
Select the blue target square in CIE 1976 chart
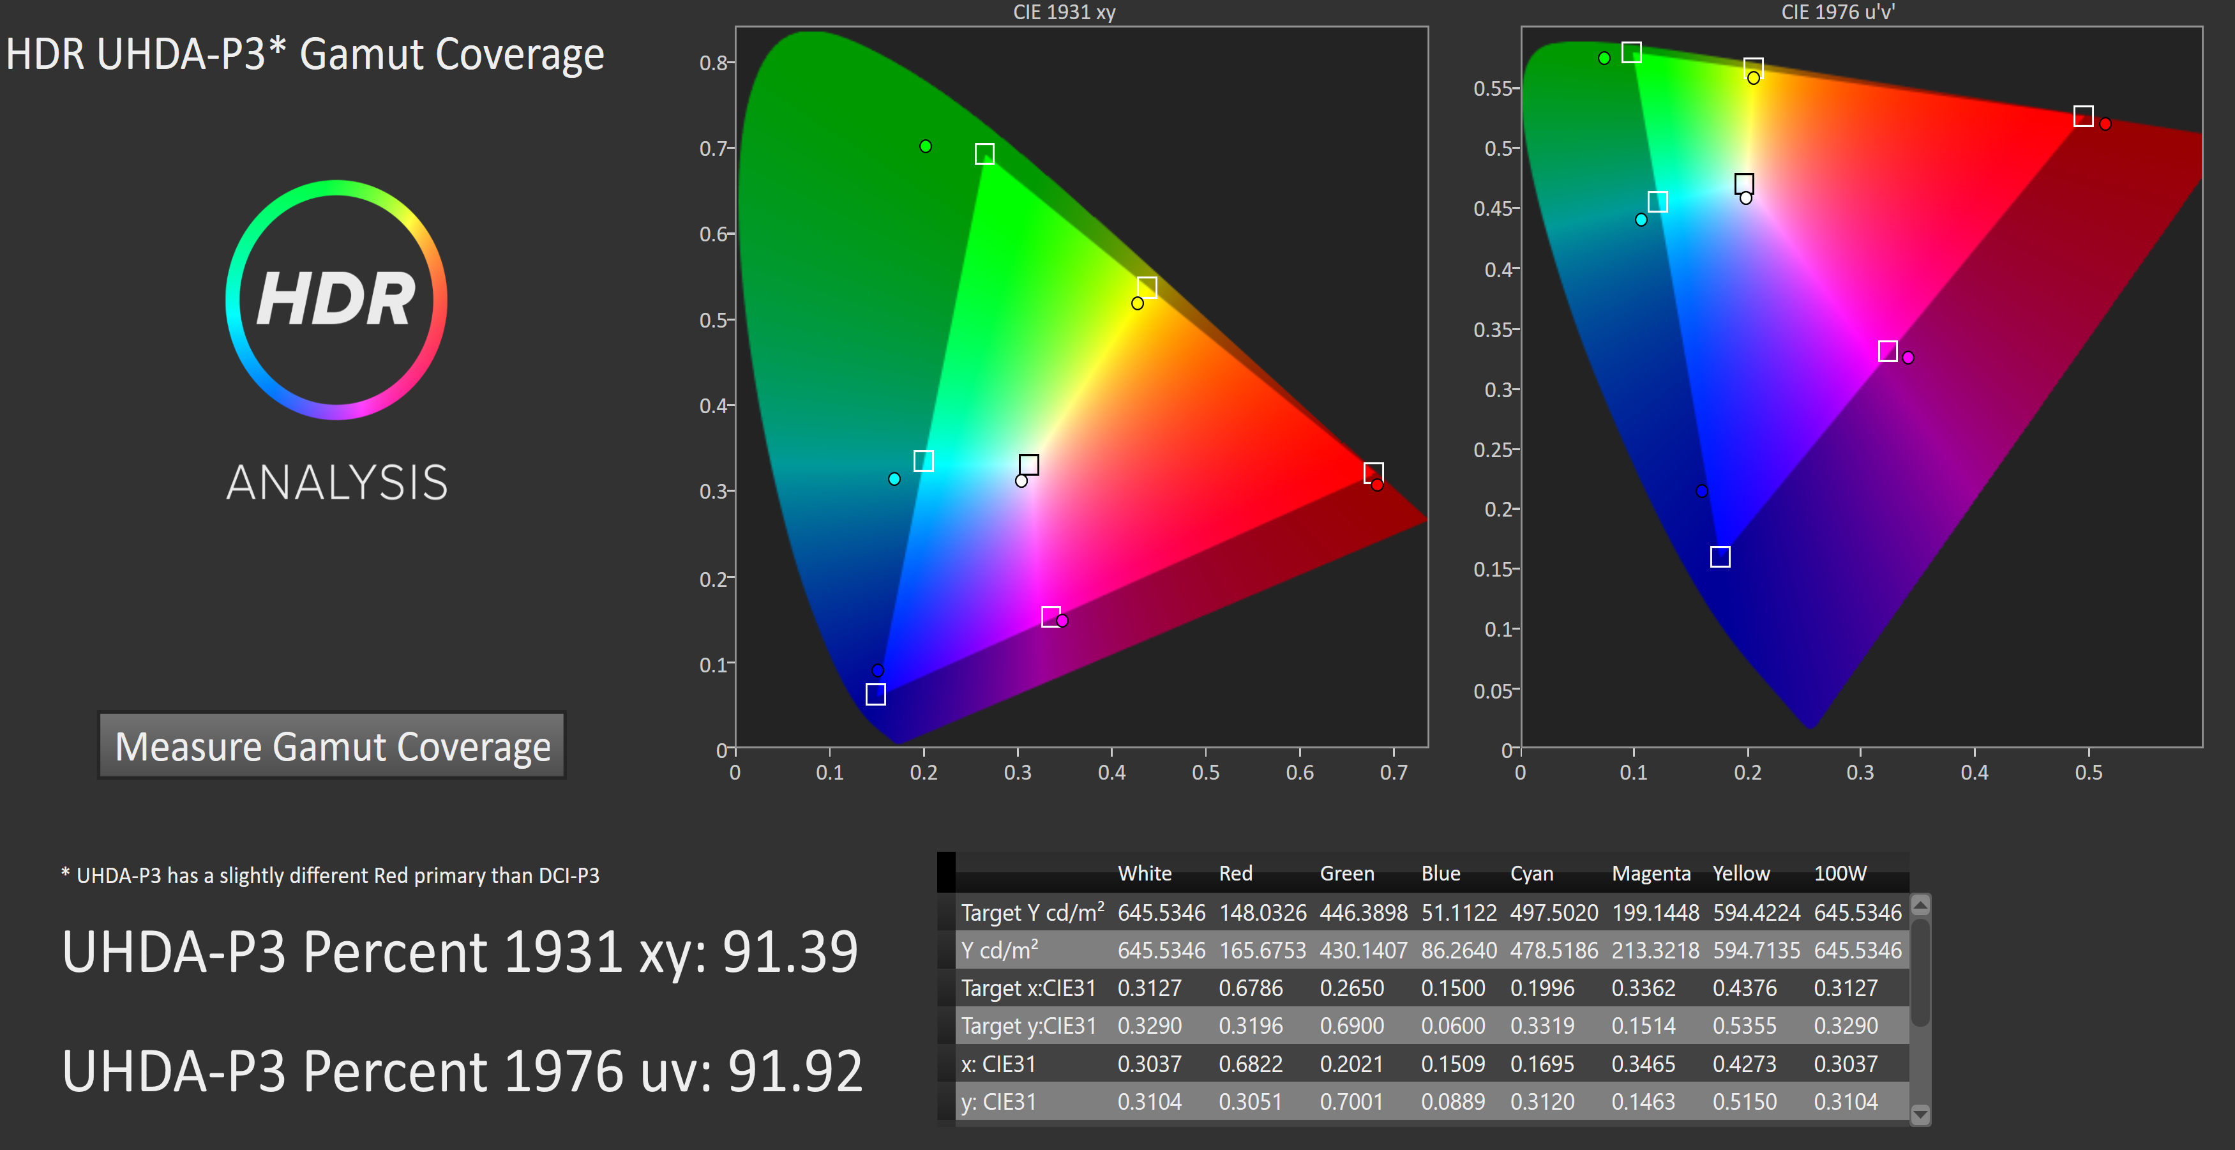coord(1720,556)
